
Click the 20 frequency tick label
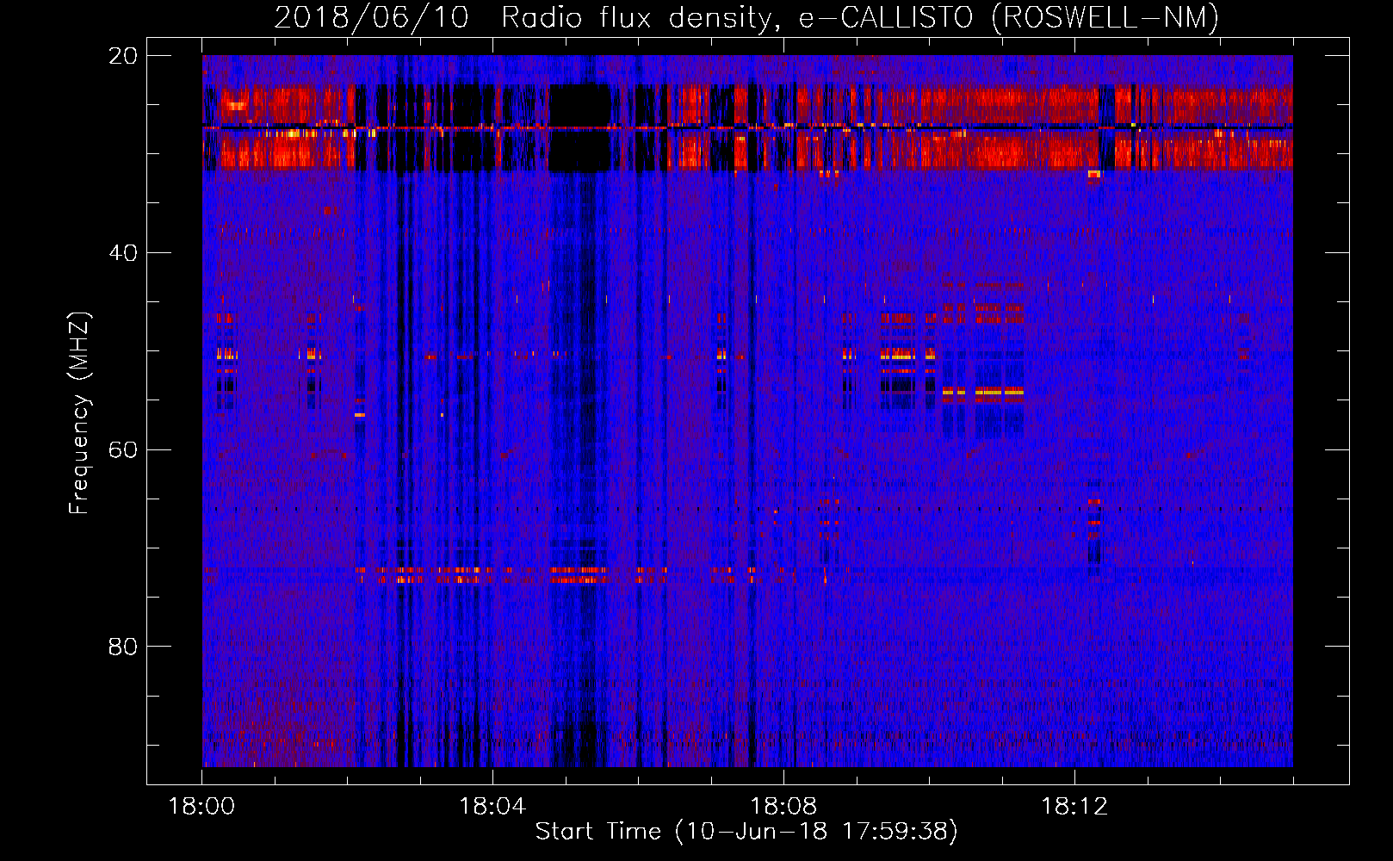point(122,56)
